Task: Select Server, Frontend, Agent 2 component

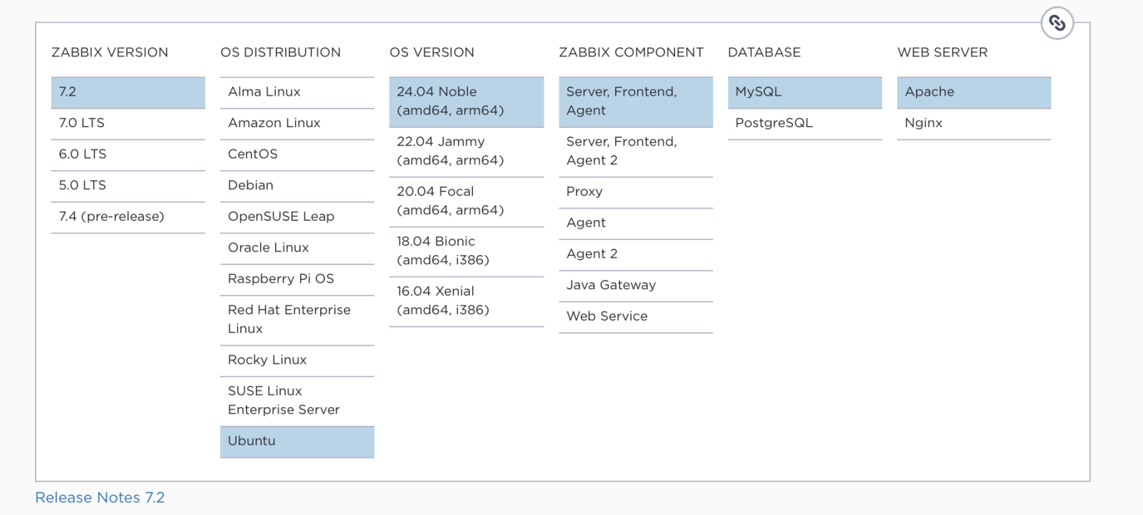Action: pyautogui.click(x=636, y=151)
